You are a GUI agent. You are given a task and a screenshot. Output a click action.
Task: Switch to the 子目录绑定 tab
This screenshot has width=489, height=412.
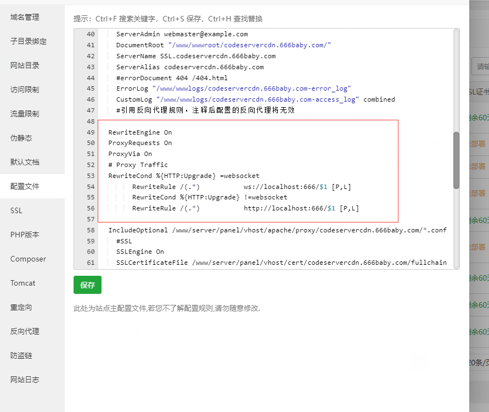click(29, 41)
